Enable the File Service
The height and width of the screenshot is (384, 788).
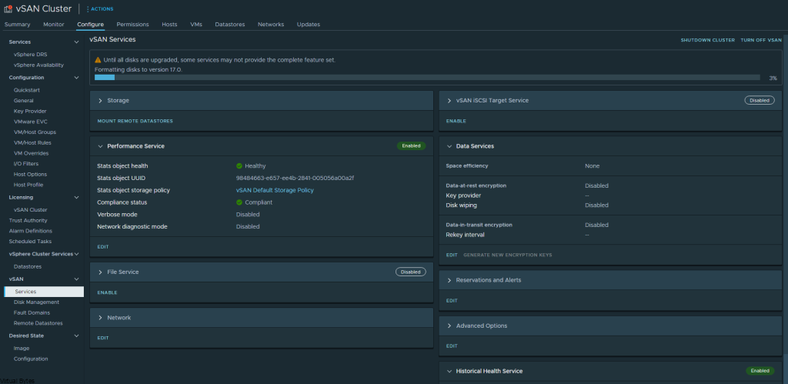point(108,292)
